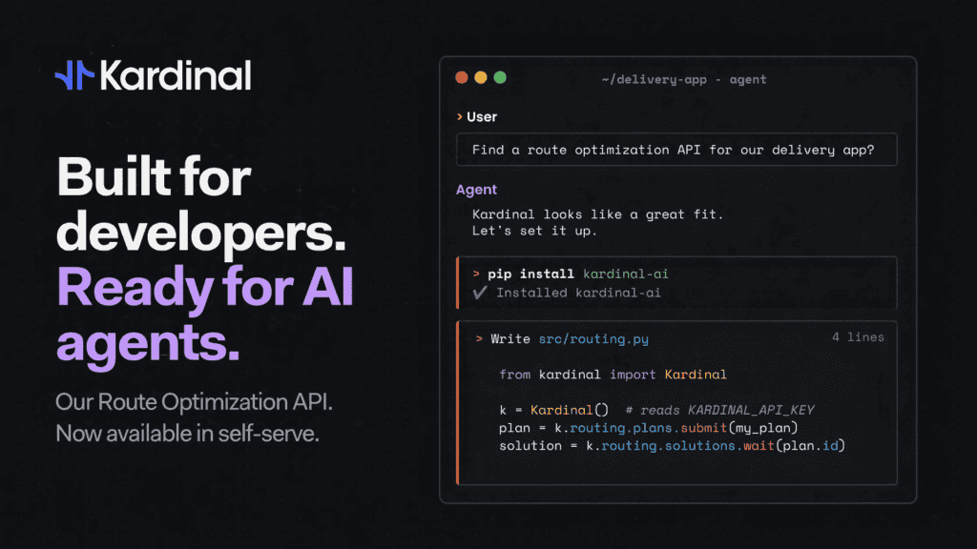Click the terminal title '~/delivery-app - agent'
The width and height of the screenshot is (977, 549).
[x=684, y=80]
